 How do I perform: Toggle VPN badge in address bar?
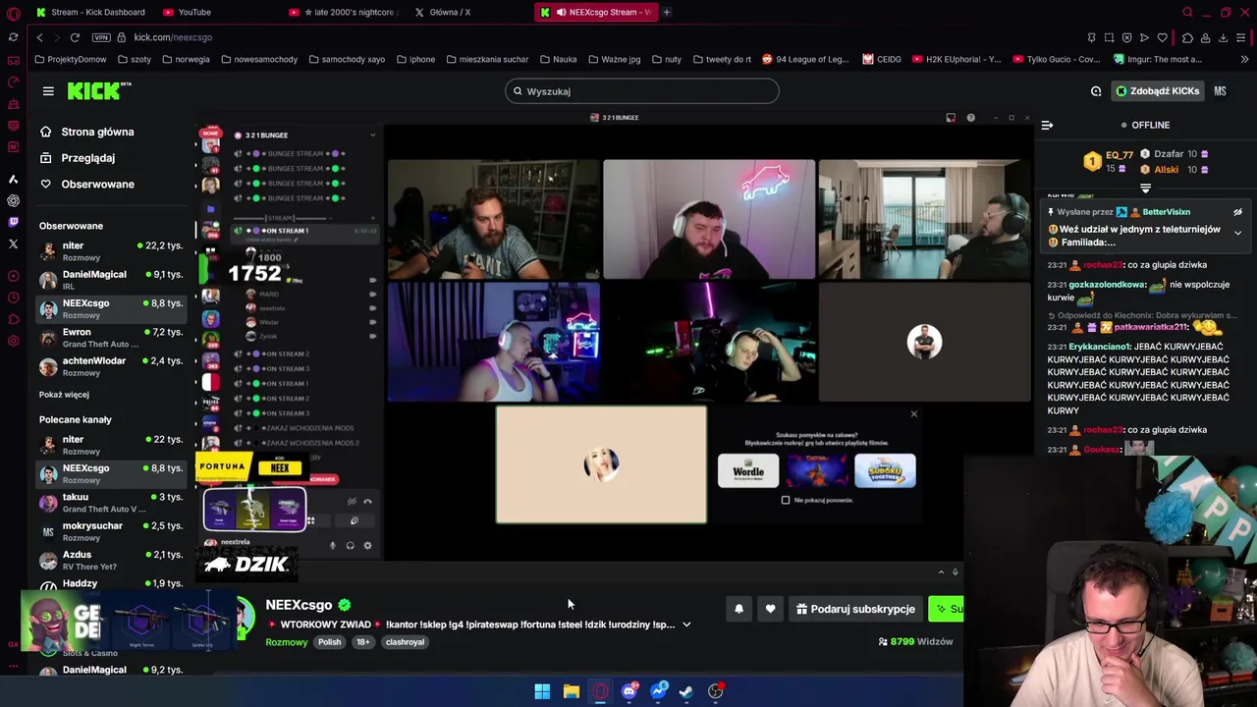point(100,37)
